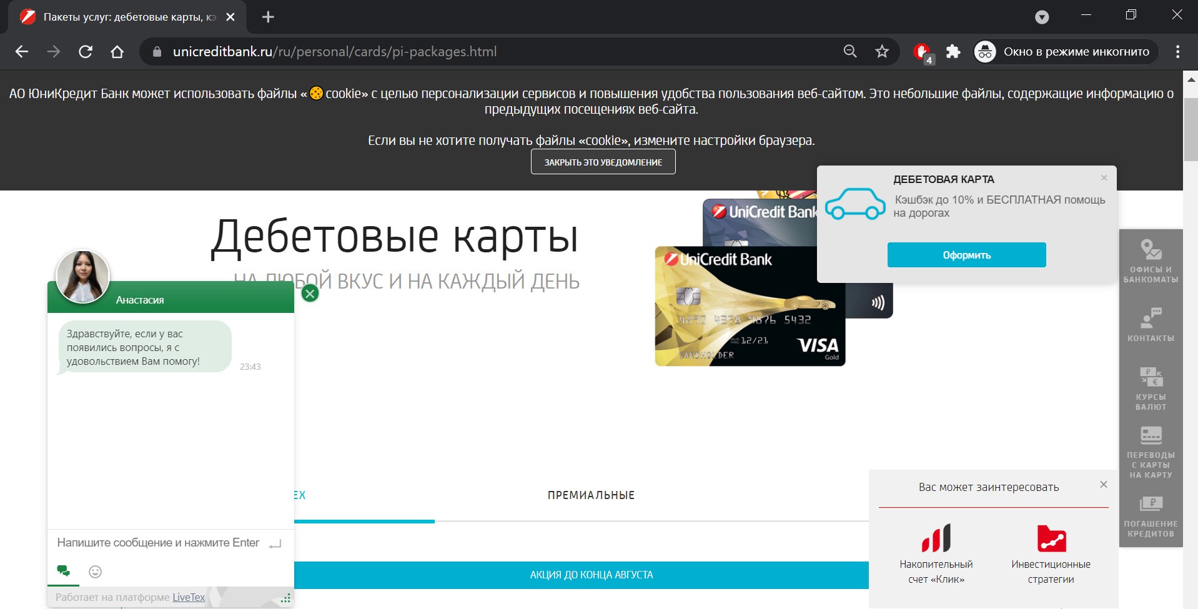The width and height of the screenshot is (1198, 609).
Task: Open Офисы и банкоматы sidebar item
Action: tap(1151, 260)
